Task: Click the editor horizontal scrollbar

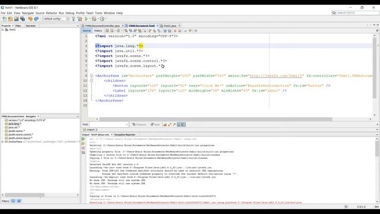Action: click(216, 119)
